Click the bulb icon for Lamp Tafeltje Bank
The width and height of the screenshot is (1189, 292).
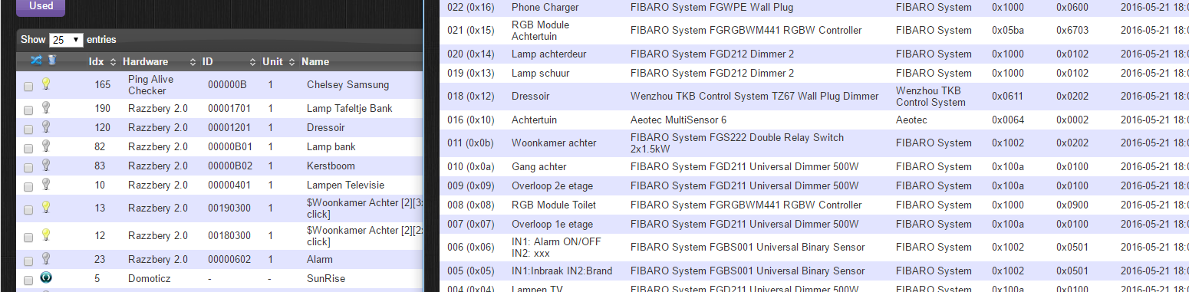(x=45, y=107)
